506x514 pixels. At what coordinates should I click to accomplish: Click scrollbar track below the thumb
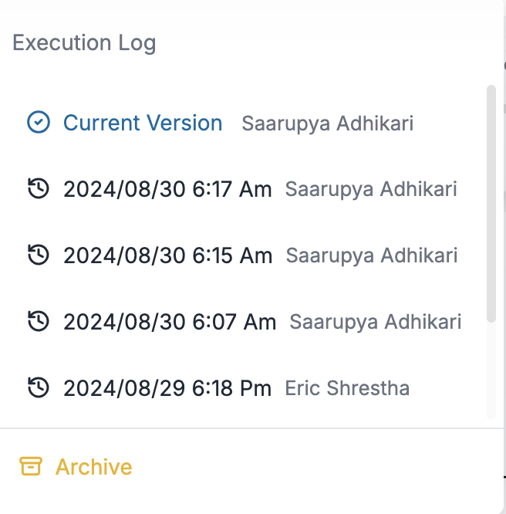click(x=491, y=370)
